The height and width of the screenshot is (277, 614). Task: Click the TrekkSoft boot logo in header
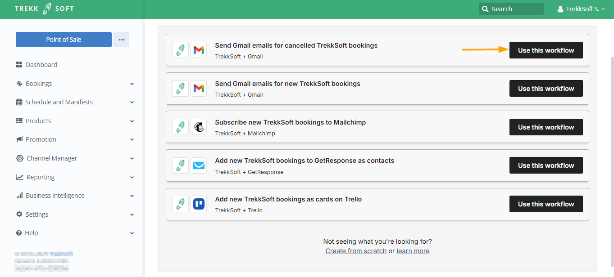[47, 9]
